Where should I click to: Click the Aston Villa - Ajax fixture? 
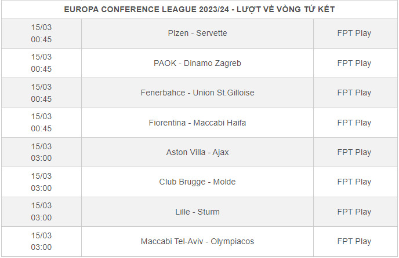point(197,152)
